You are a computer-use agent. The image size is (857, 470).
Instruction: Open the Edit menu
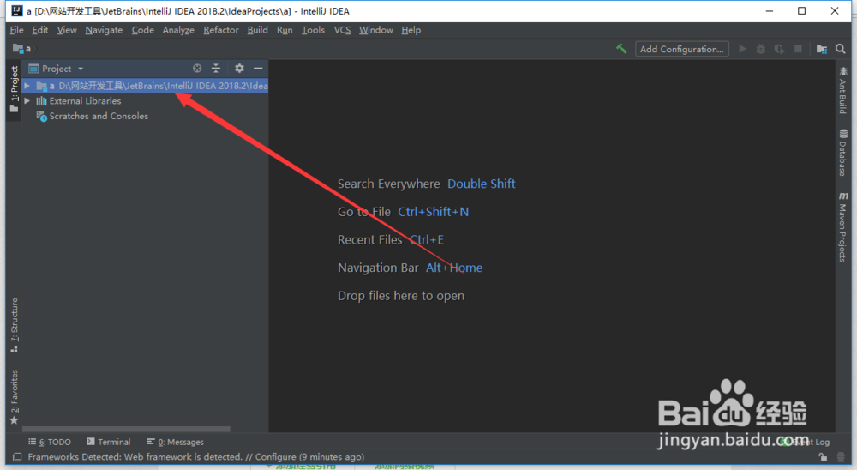[x=40, y=30]
